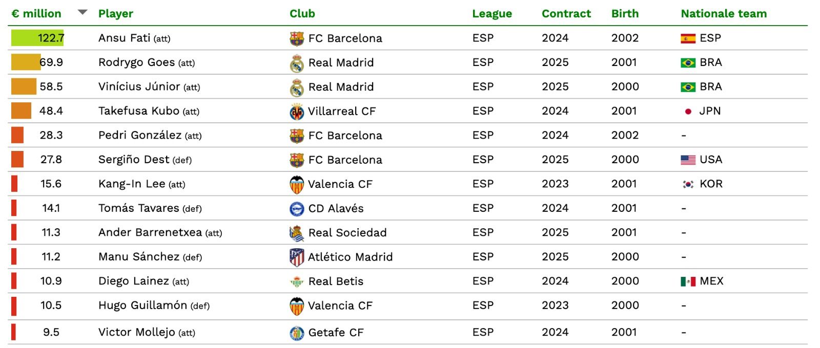The width and height of the screenshot is (820, 348).
Task: Click the Mexico flag for Diego Lainez
Action: point(687,281)
